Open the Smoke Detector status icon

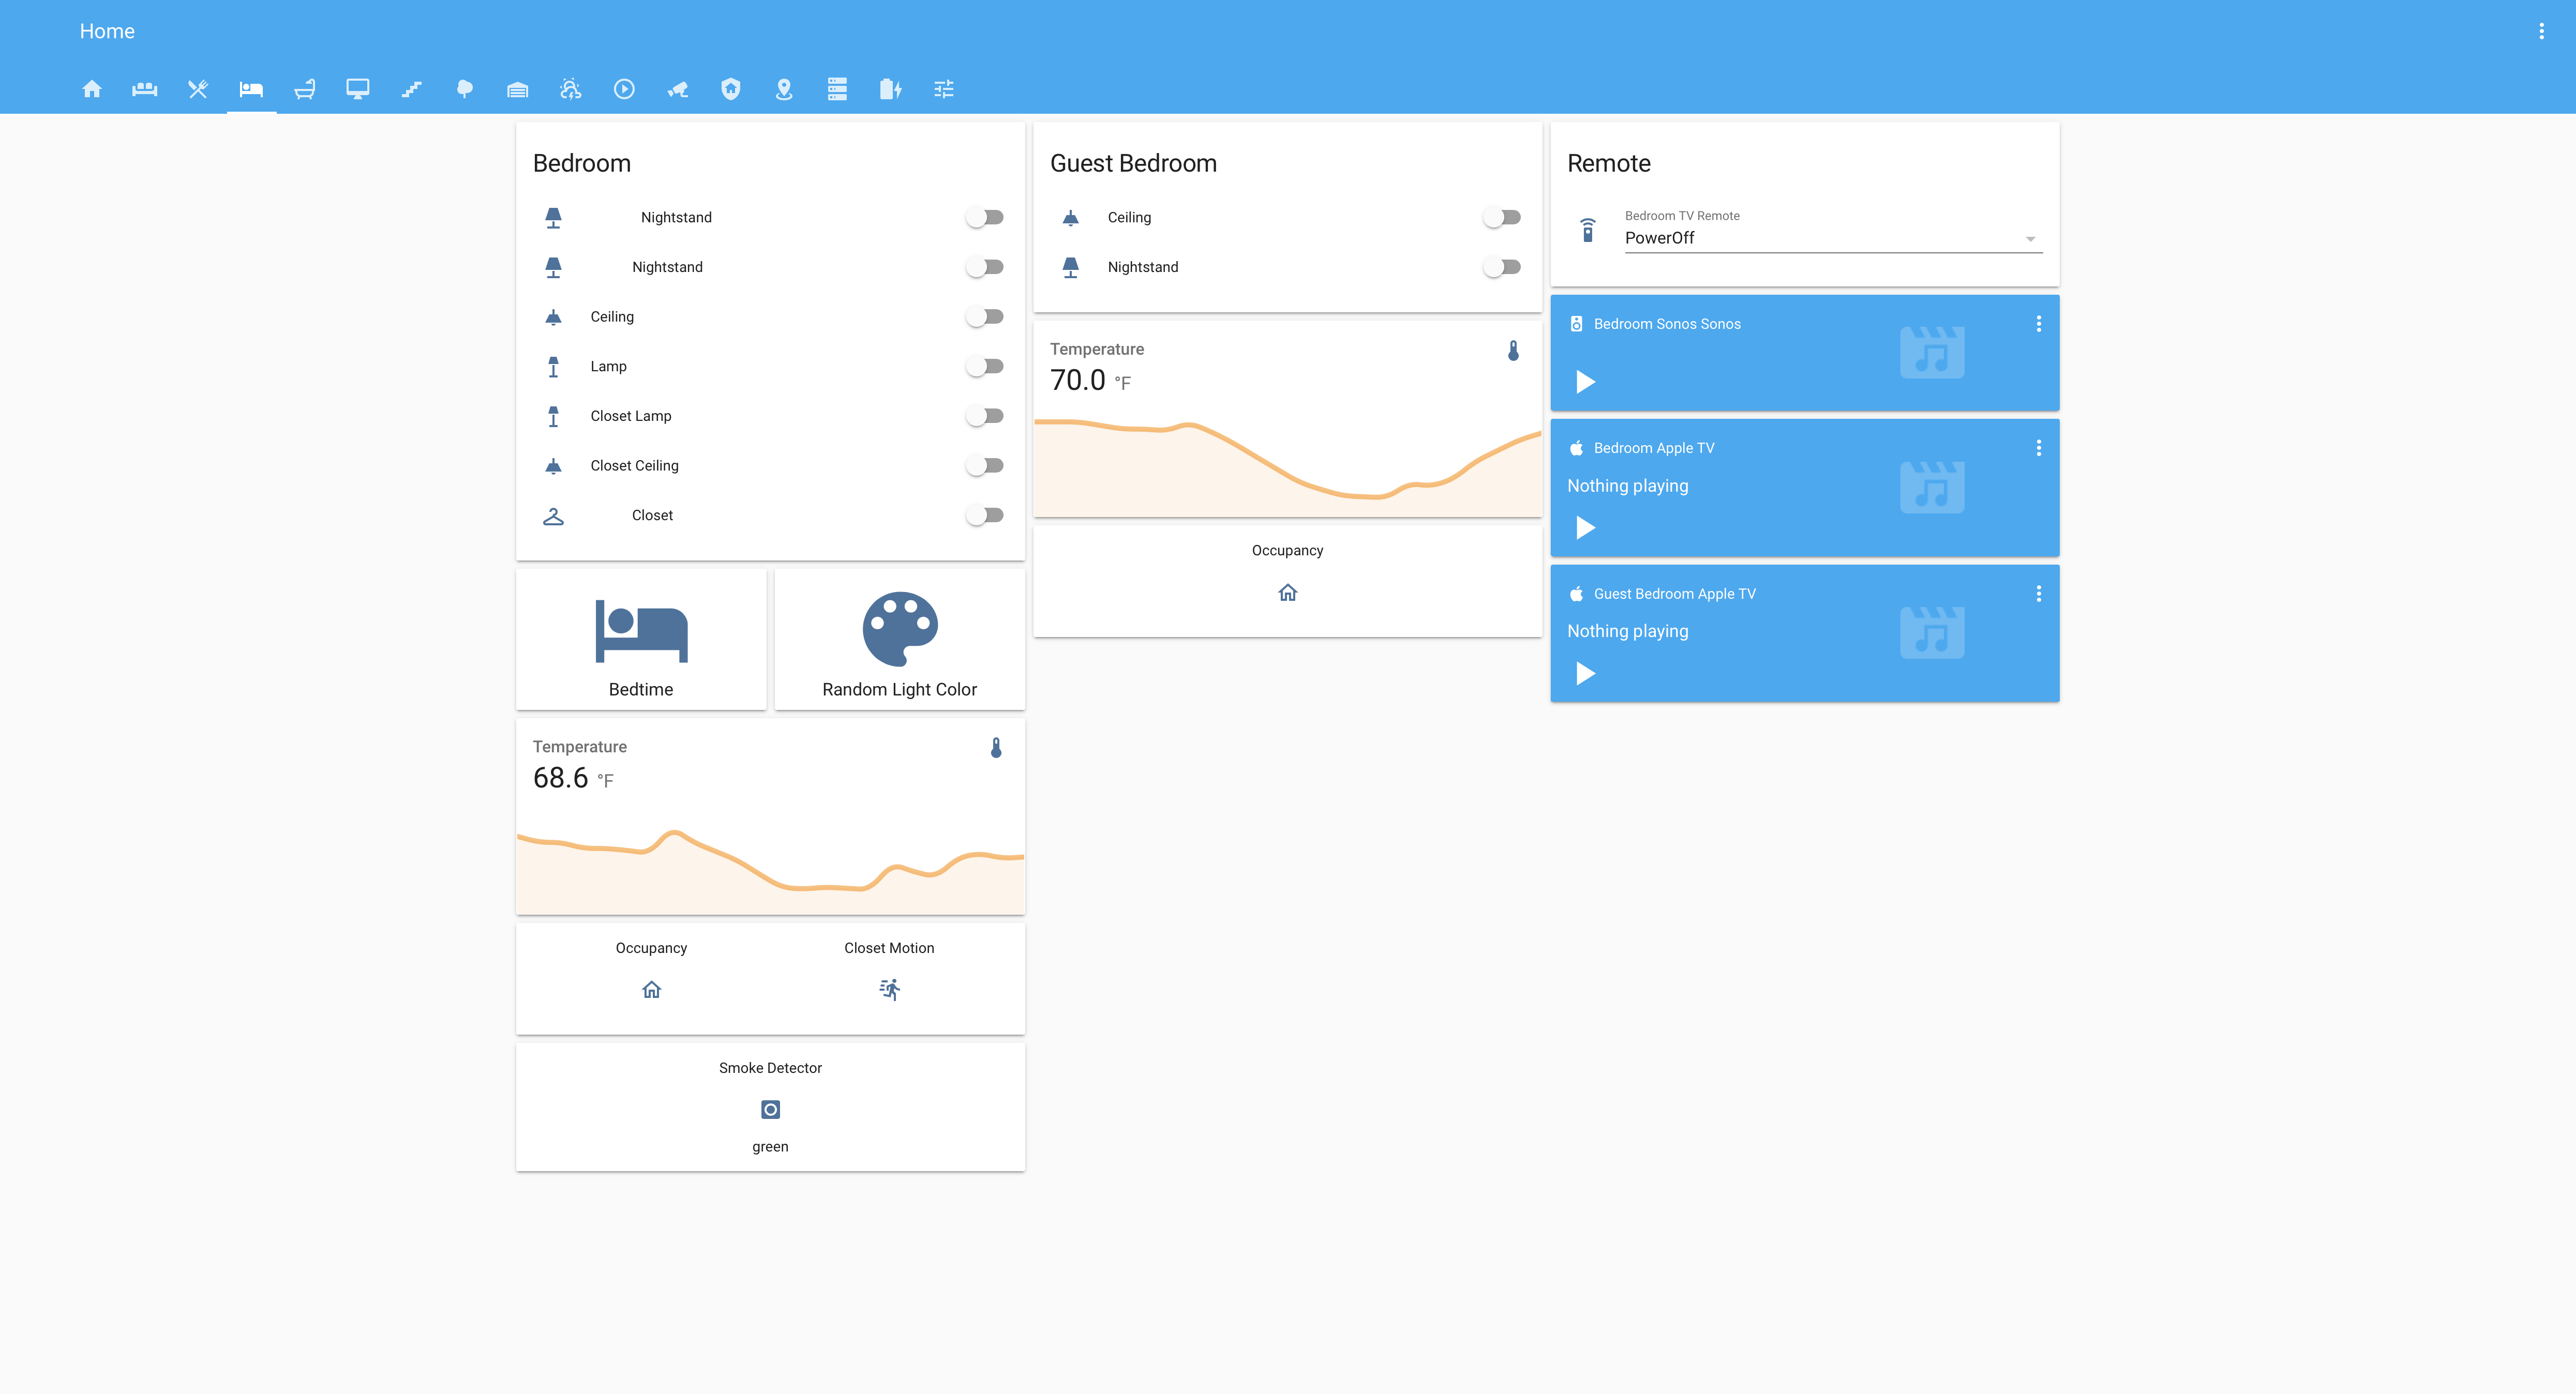coord(770,1109)
